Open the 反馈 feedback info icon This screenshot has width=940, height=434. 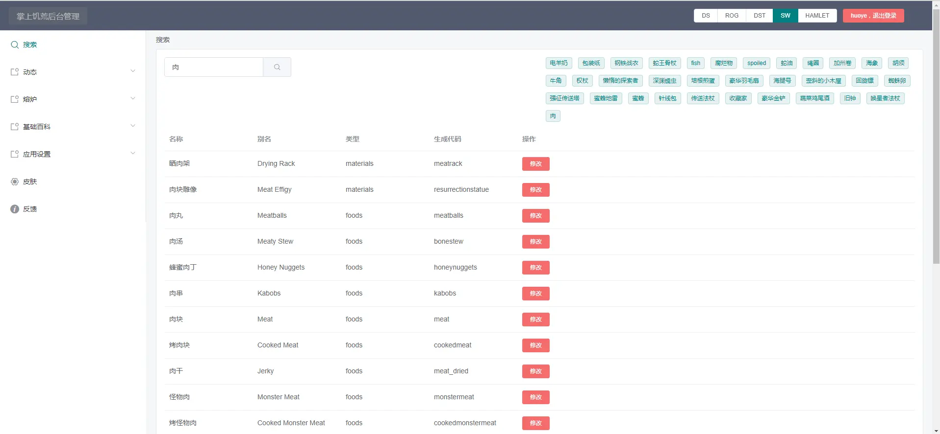15,209
